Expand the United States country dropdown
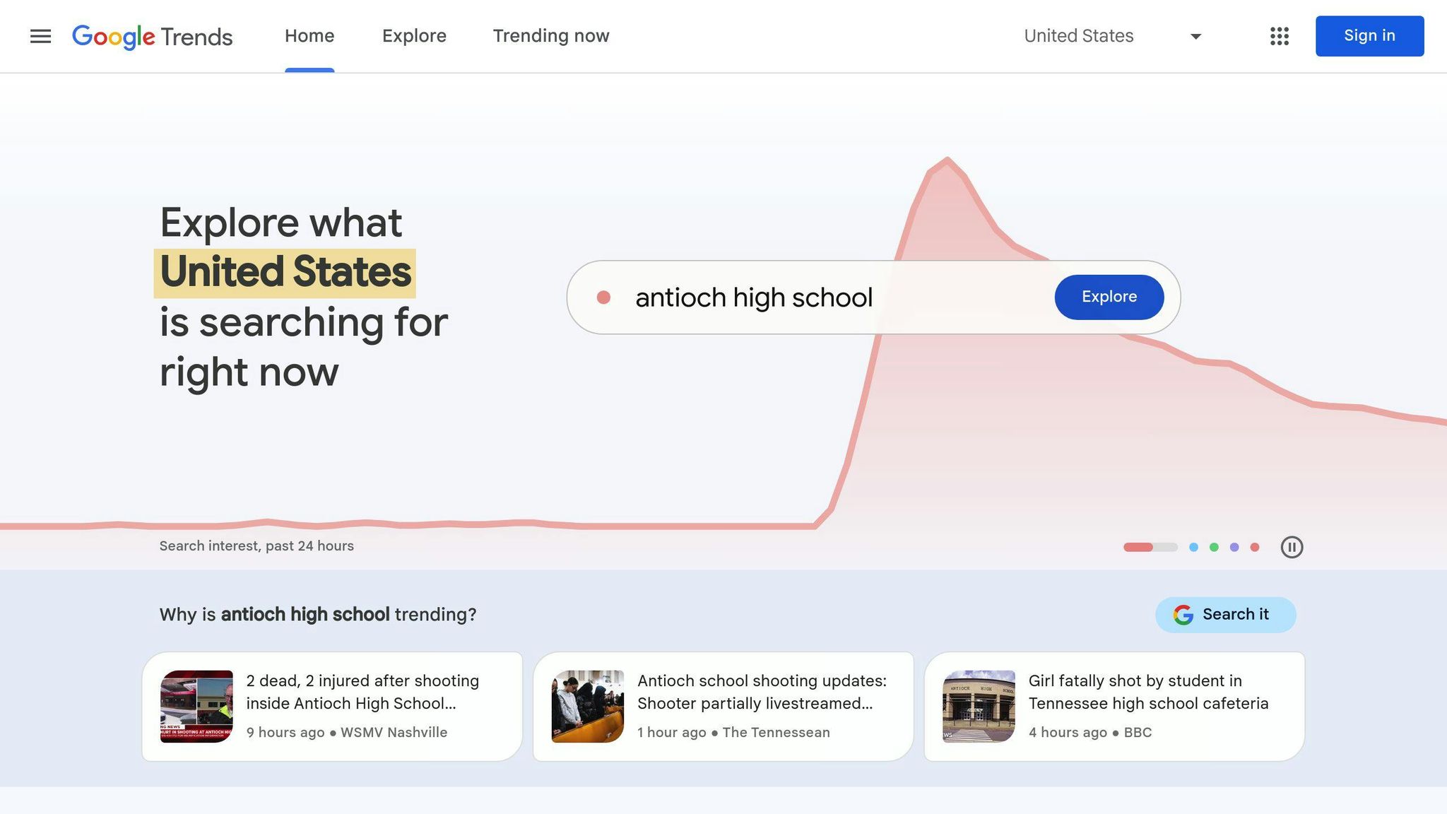Image resolution: width=1447 pixels, height=814 pixels. point(1079,36)
